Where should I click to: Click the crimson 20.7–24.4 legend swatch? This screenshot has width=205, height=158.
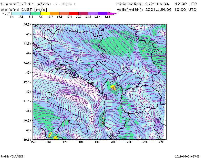point(83,14)
